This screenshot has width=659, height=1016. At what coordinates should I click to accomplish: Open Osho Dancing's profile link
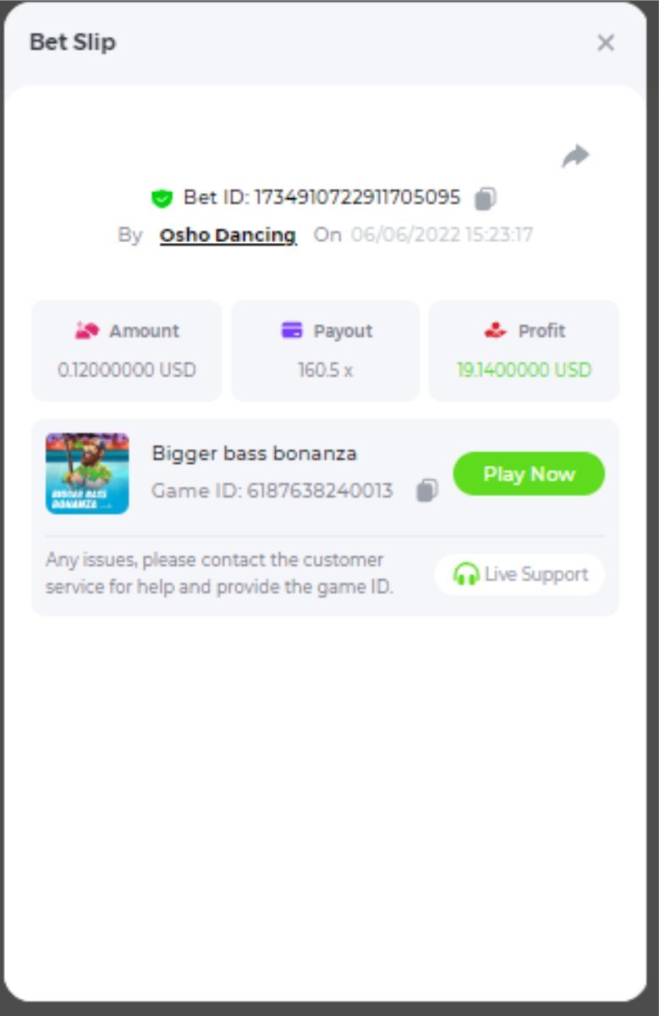[228, 235]
